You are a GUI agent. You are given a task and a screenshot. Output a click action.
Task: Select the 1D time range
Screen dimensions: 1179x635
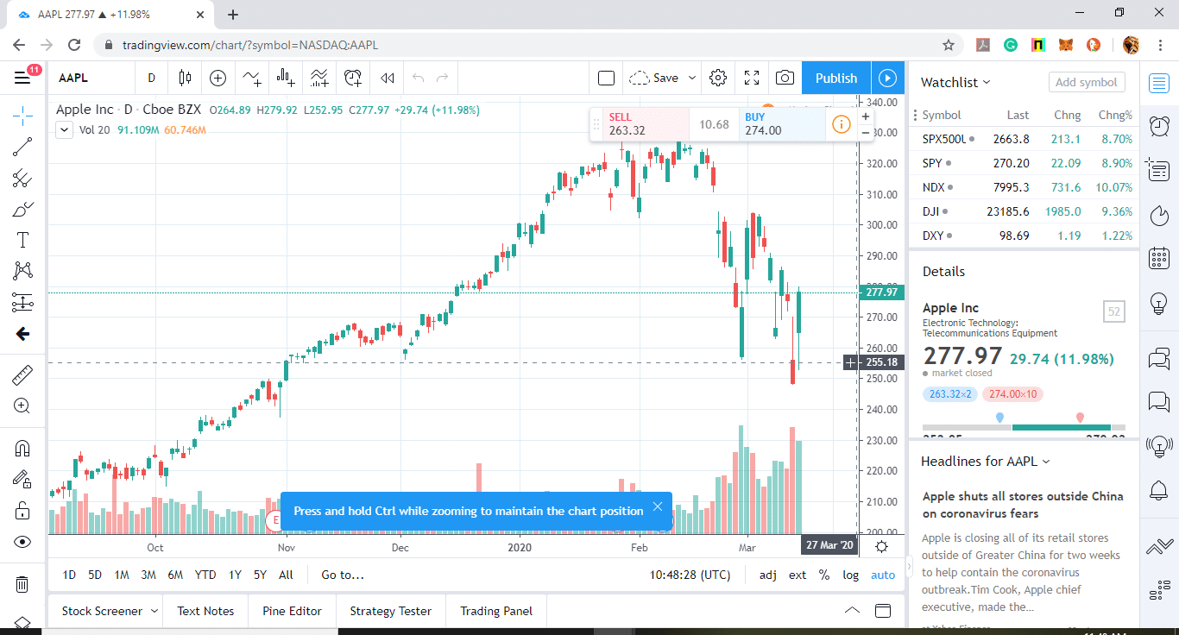(x=70, y=575)
